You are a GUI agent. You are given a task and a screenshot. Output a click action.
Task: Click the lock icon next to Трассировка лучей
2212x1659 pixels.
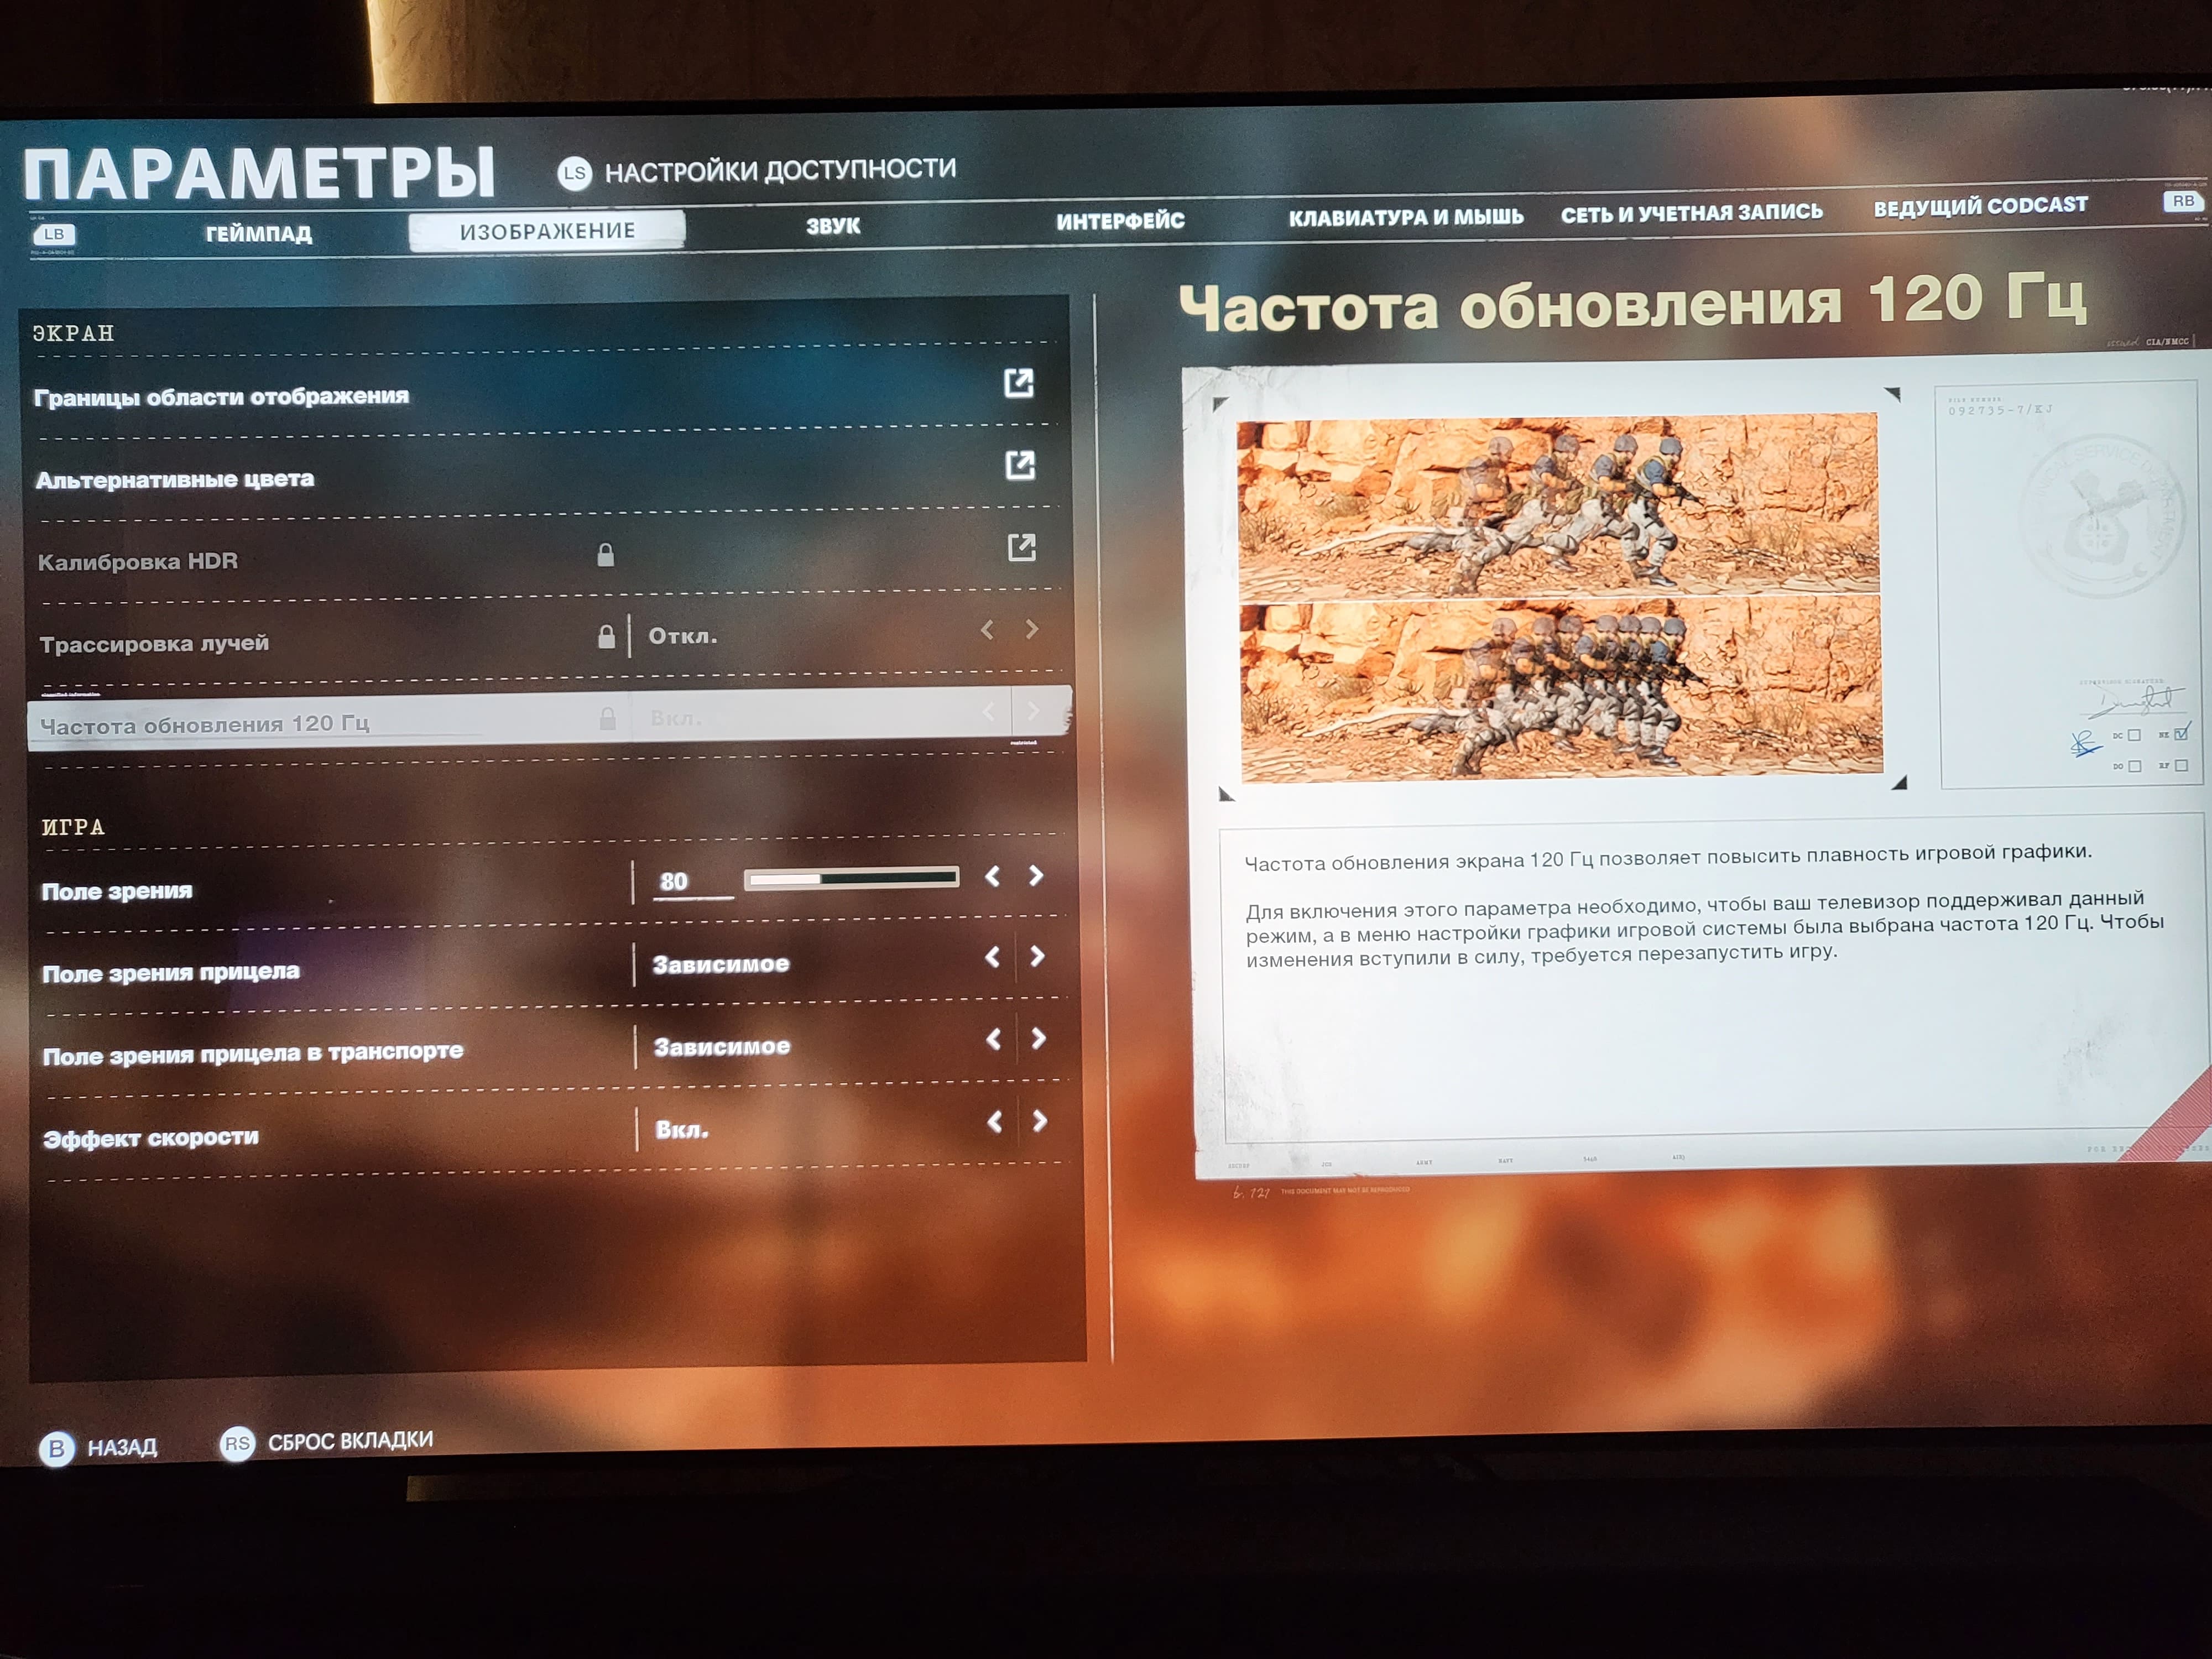pyautogui.click(x=606, y=637)
